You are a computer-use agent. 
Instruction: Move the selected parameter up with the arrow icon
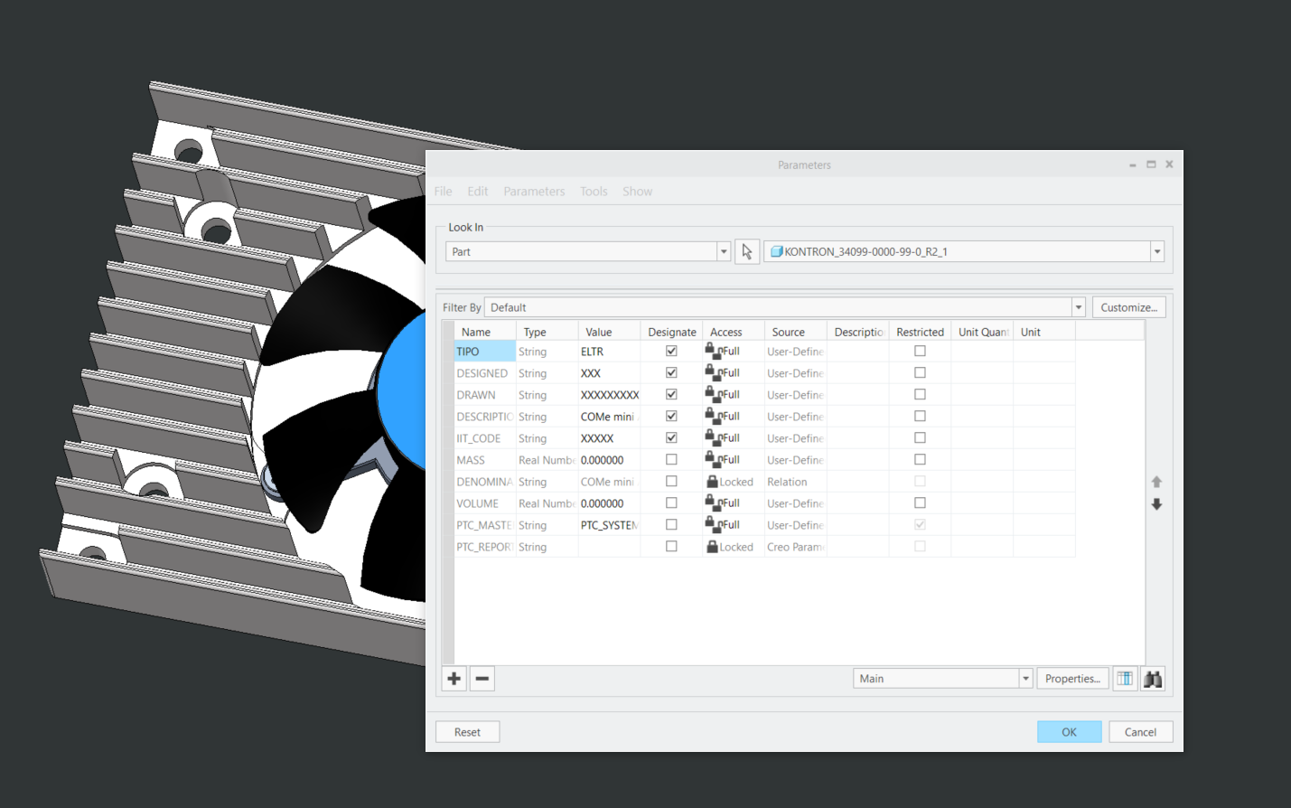coord(1156,481)
